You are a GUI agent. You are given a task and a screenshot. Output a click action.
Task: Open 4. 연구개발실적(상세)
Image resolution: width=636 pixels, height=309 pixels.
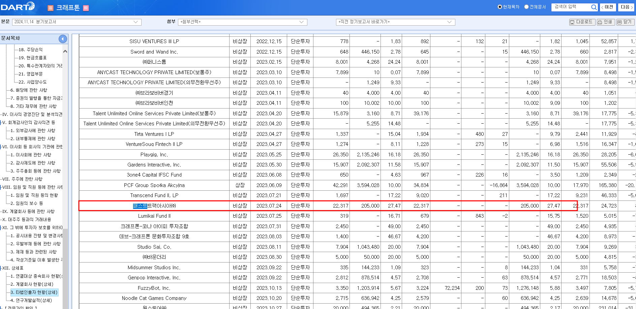[x=31, y=300]
